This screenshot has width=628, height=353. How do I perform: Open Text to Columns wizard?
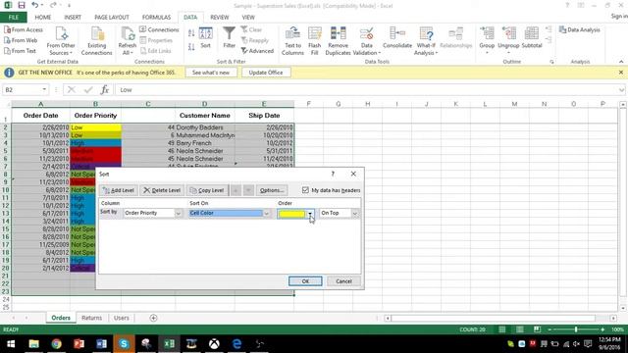tap(292, 41)
